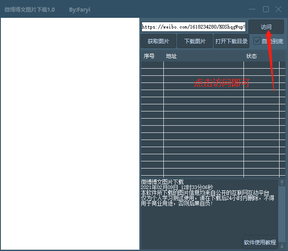Focus the weibo URL input field
Screen dimensions: 288x251
194,27
